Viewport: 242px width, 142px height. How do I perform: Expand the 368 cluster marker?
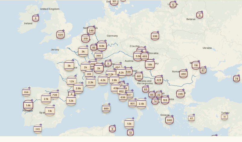click(x=99, y=56)
